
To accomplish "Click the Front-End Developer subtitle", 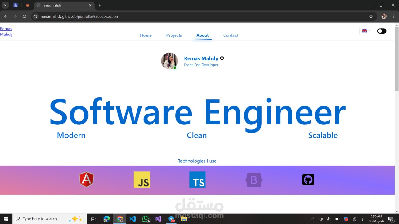I will click(201, 65).
